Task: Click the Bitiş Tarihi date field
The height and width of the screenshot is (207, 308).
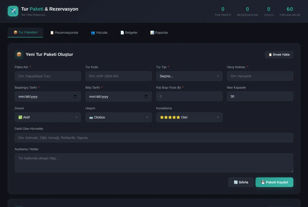Action: pyautogui.click(x=119, y=97)
